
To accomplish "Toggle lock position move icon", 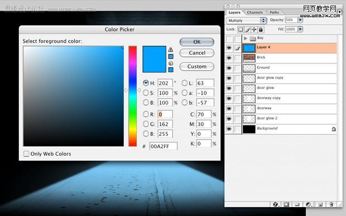I will click(254, 30).
